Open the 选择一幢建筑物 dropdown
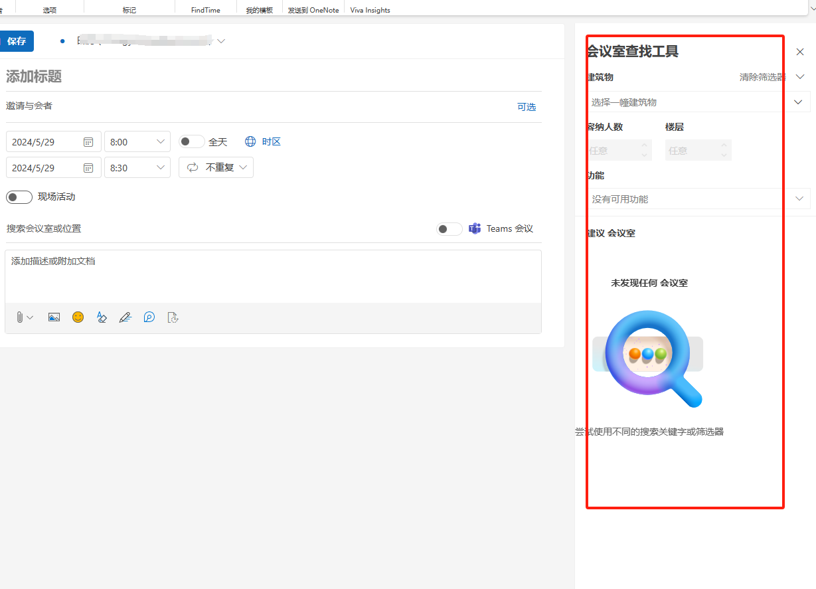The image size is (816, 589). [x=698, y=102]
